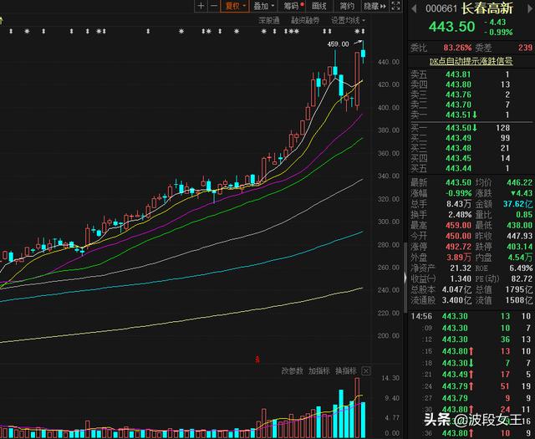Open DK点自动提示涨跌信号 link
The width and height of the screenshot is (535, 439).
click(x=471, y=61)
